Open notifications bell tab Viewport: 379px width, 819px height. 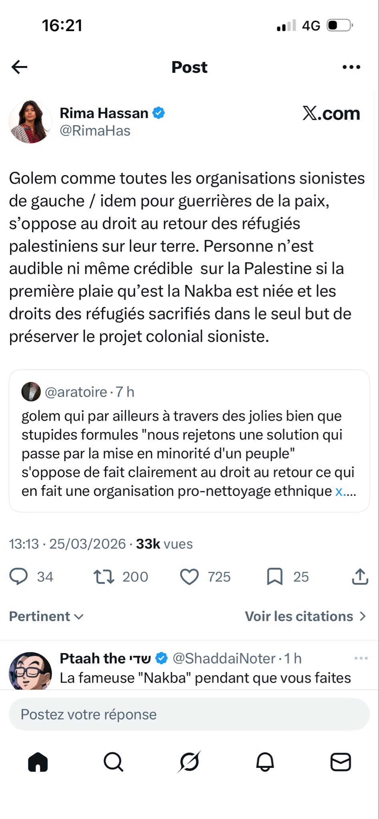265,762
